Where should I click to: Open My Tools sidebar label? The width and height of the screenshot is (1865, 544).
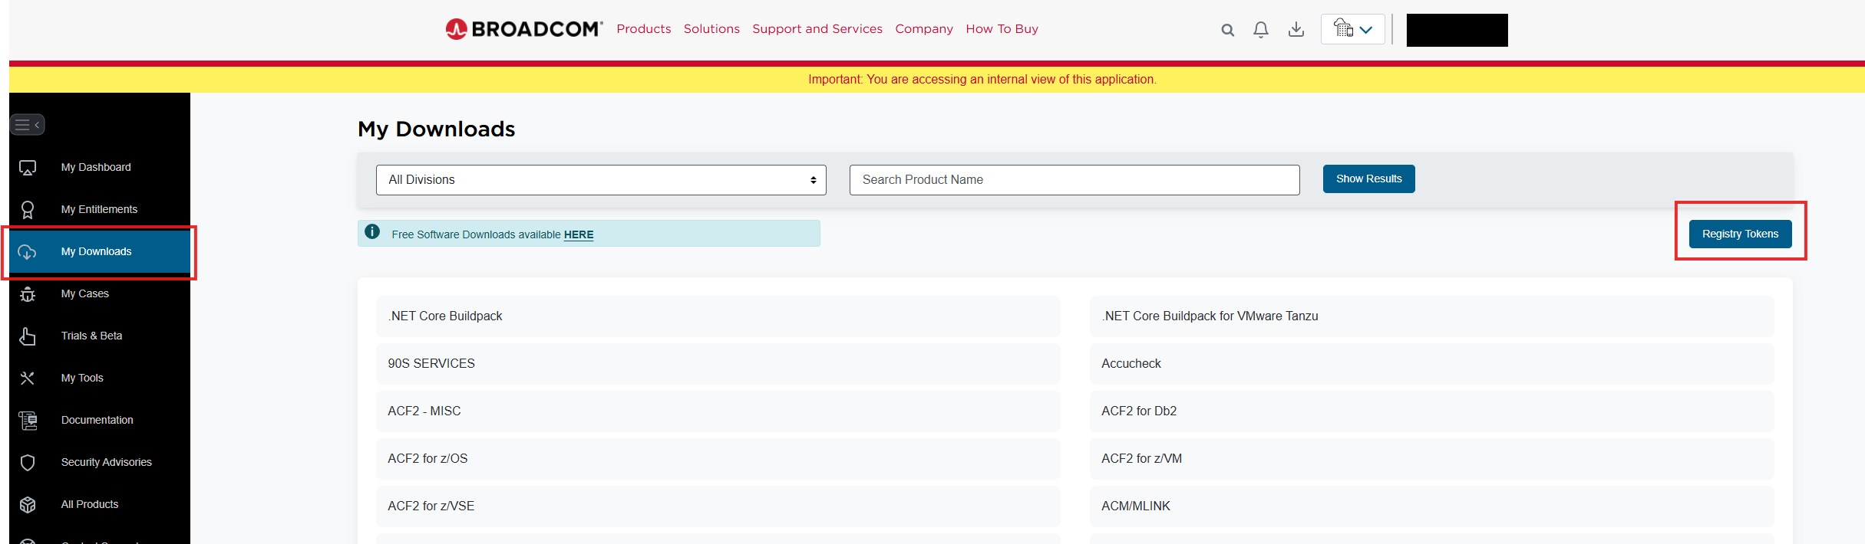tap(82, 378)
